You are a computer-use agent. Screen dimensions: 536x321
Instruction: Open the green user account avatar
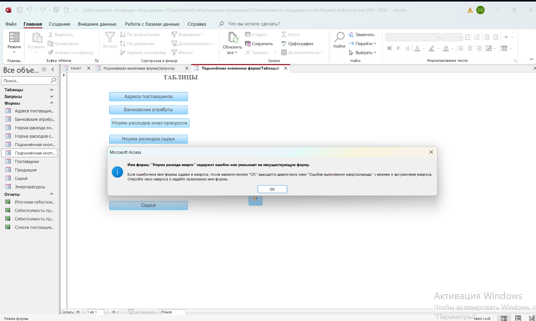click(480, 10)
